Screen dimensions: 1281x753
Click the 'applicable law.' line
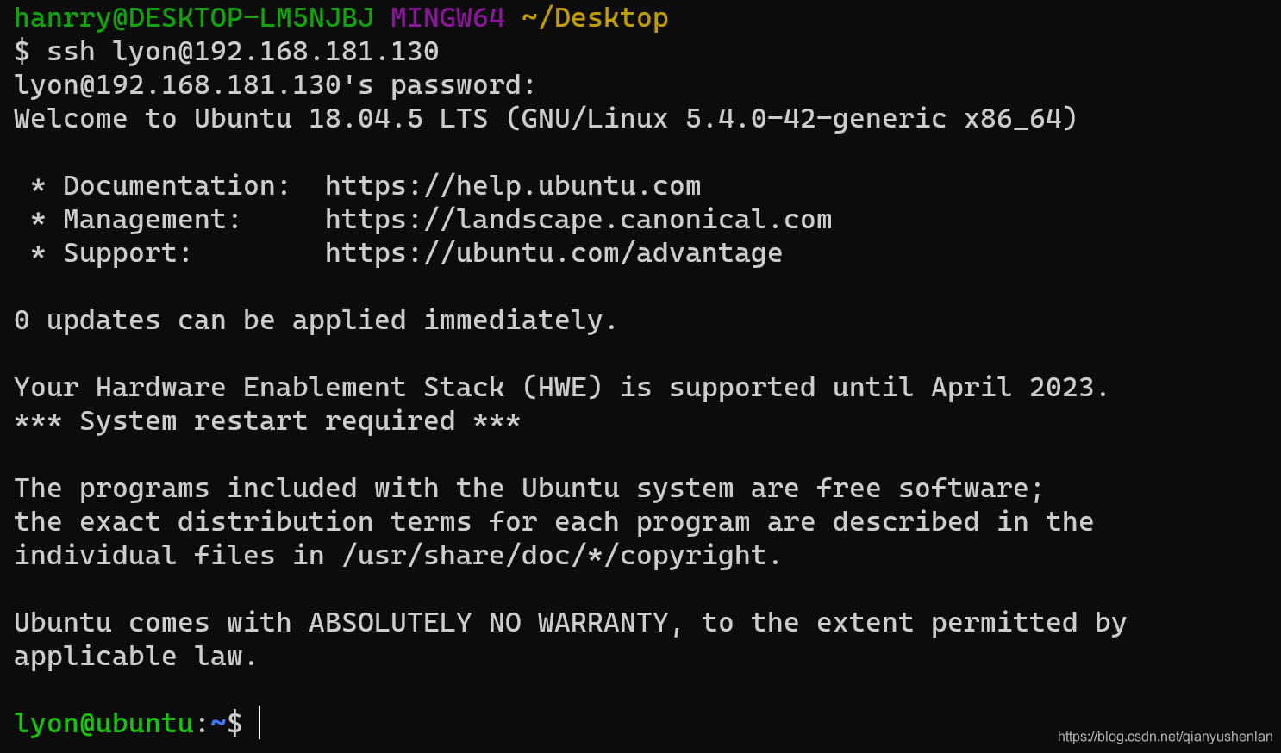[135, 657]
